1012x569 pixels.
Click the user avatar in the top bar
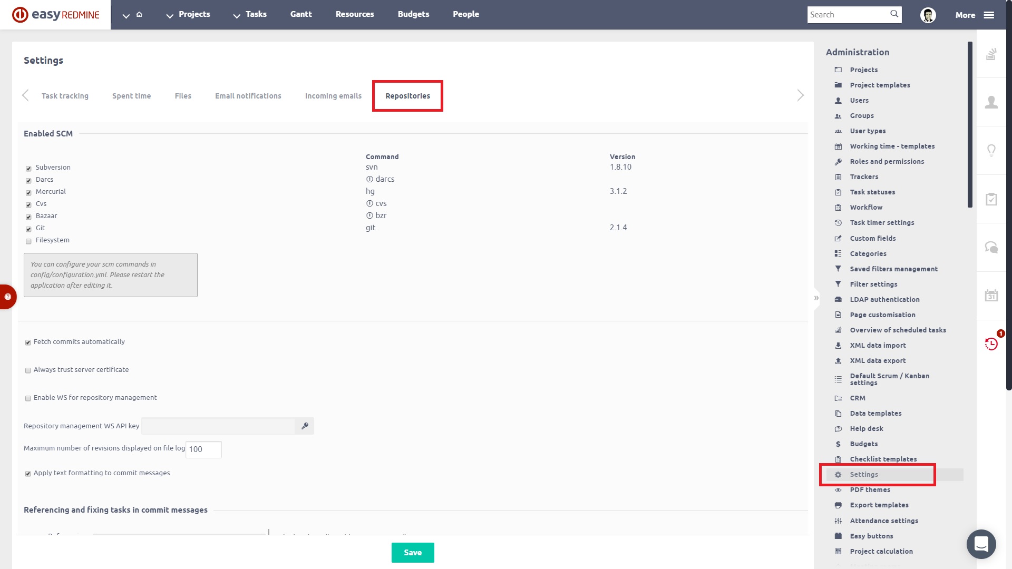click(x=928, y=14)
